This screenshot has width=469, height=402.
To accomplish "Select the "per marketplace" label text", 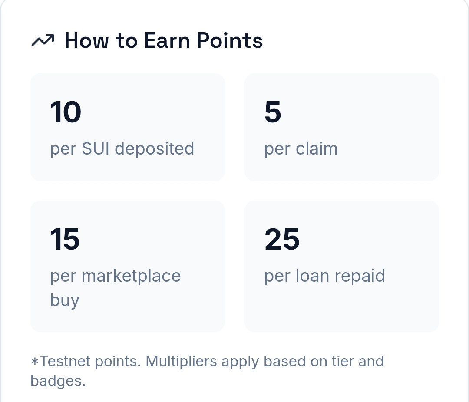I will (116, 276).
